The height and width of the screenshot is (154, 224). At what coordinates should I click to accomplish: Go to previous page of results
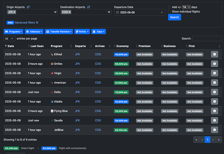tap(202, 140)
